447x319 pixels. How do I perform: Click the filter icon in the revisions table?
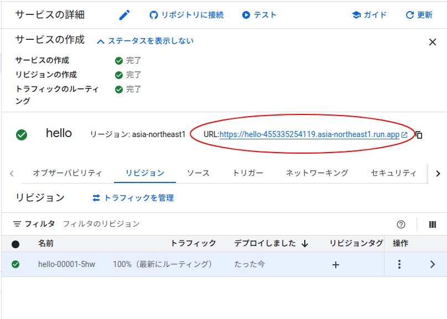[x=17, y=224]
